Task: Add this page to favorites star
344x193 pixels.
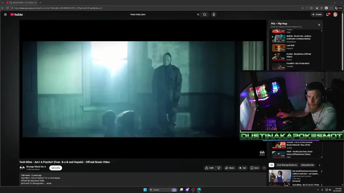Action: (x=306, y=8)
